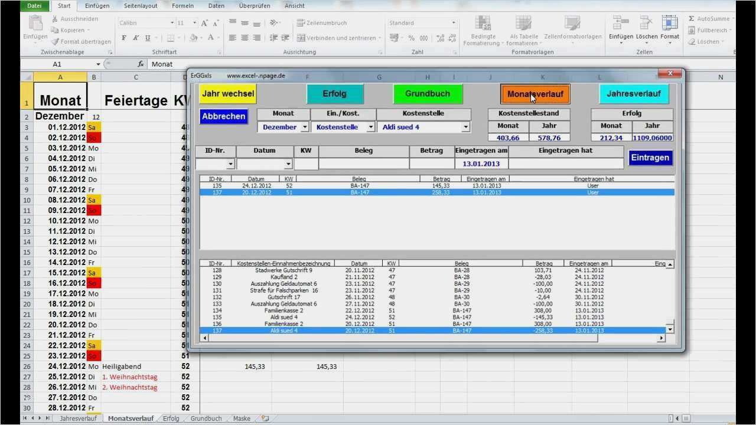756x425 pixels.
Task: Open the Monat dropdown showing Dezember
Action: pyautogui.click(x=305, y=127)
